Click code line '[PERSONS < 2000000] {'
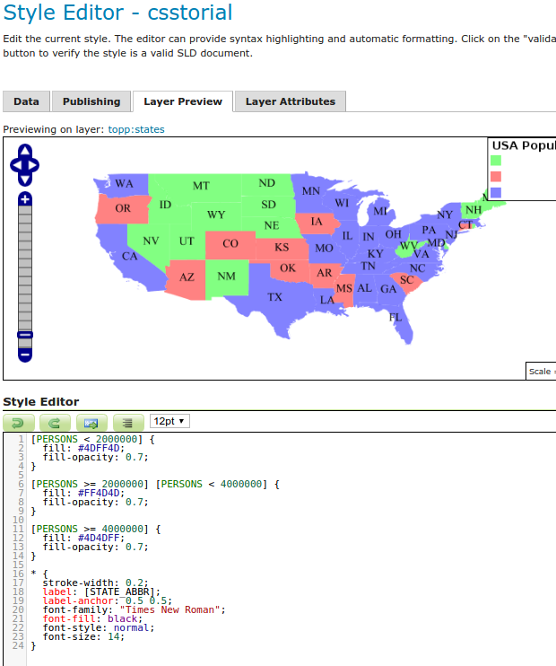 pyautogui.click(x=93, y=439)
